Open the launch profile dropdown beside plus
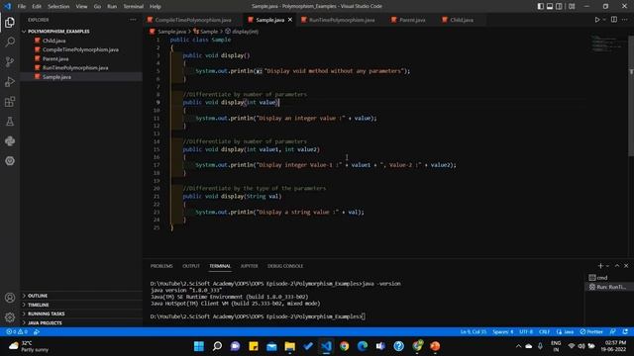This screenshot has height=356, width=634. 607,266
